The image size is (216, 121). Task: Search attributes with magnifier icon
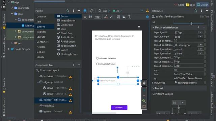[x=196, y=11]
